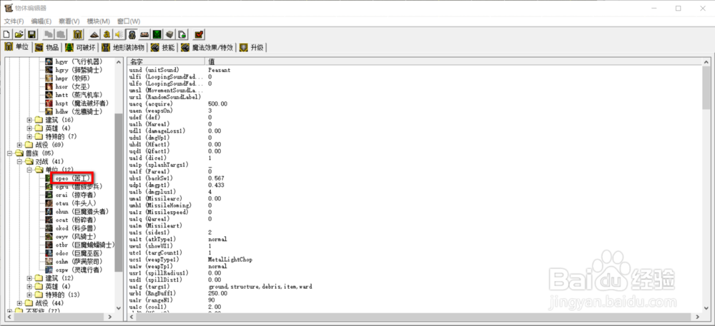Click the 名字 column header
This screenshot has width=715, height=326.
click(x=166, y=61)
